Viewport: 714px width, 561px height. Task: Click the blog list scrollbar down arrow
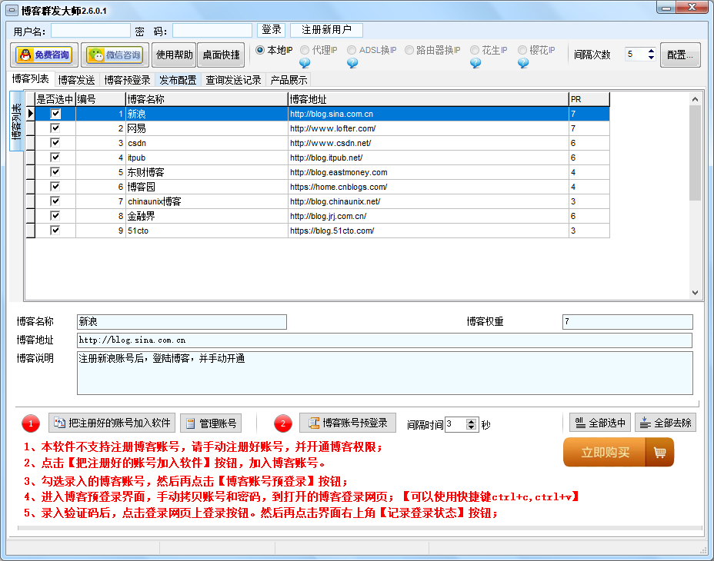(x=695, y=293)
